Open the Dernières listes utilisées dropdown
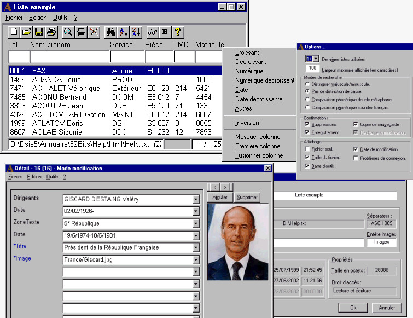The height and width of the screenshot is (318, 413). (316, 59)
